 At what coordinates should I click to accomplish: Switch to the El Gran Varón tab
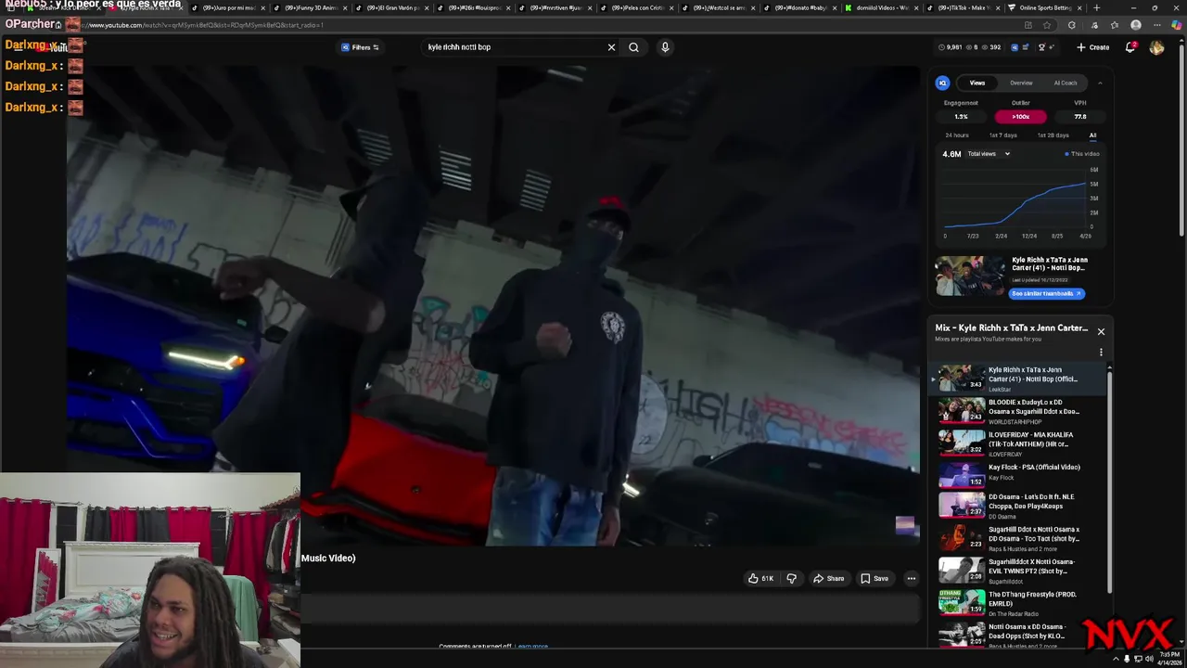(394, 7)
